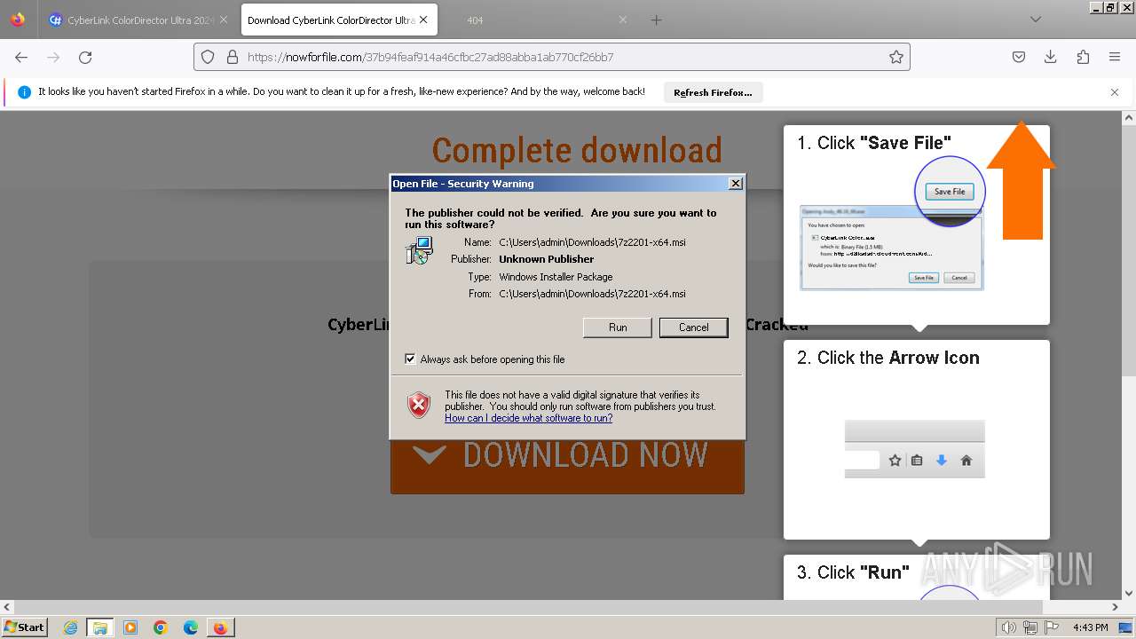Viewport: 1136px width, 639px height.
Task: Click the Firefox logo icon in tab bar
Action: 18,20
